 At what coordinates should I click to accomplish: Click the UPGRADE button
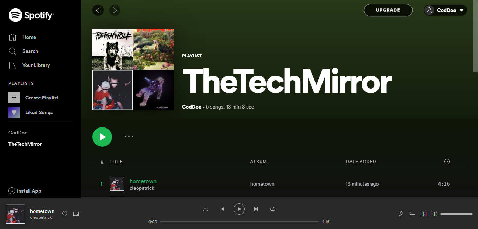pyautogui.click(x=388, y=10)
